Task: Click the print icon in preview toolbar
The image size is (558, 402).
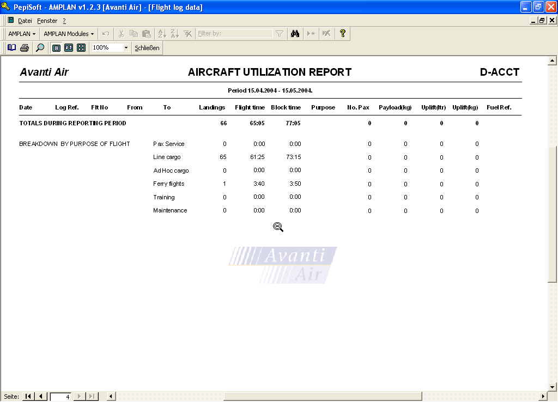Action: (25, 48)
